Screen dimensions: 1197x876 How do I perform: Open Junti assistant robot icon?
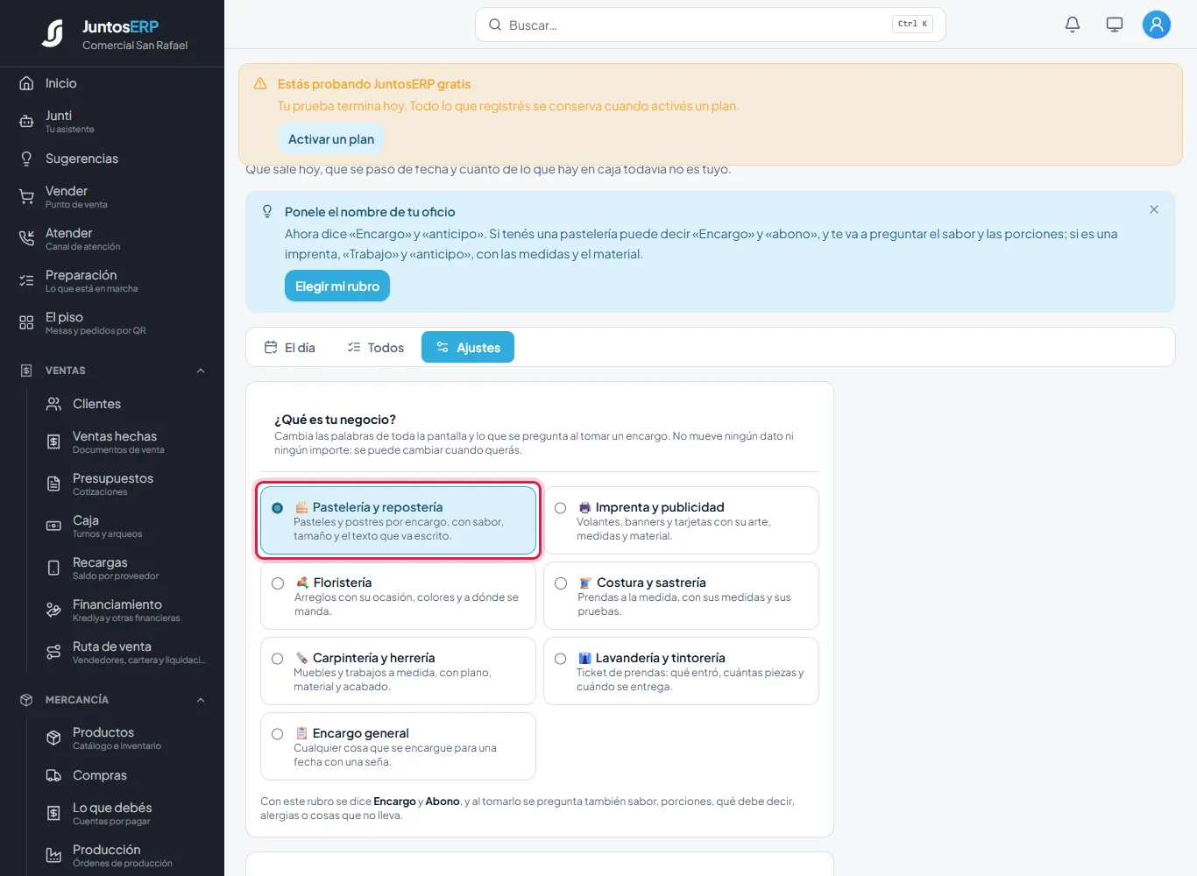coord(26,122)
